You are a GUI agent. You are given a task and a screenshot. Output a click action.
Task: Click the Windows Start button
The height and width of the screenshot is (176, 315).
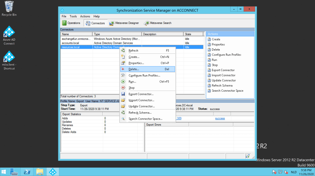4,171
